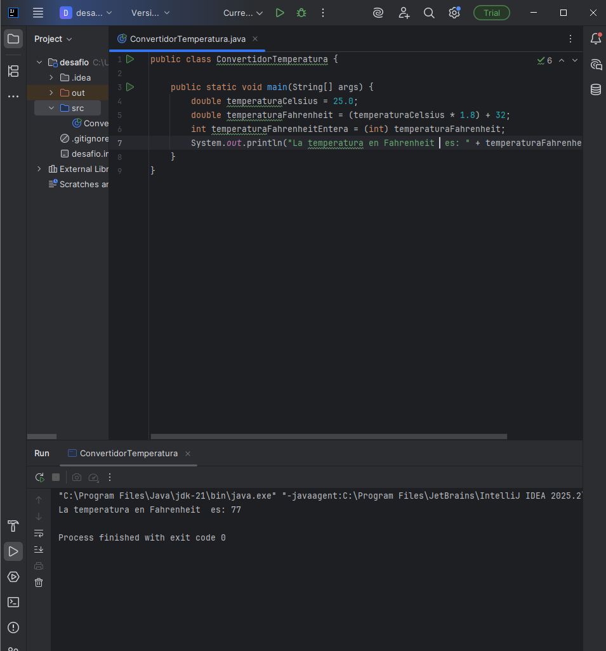Click the Run panel title label

pos(41,454)
